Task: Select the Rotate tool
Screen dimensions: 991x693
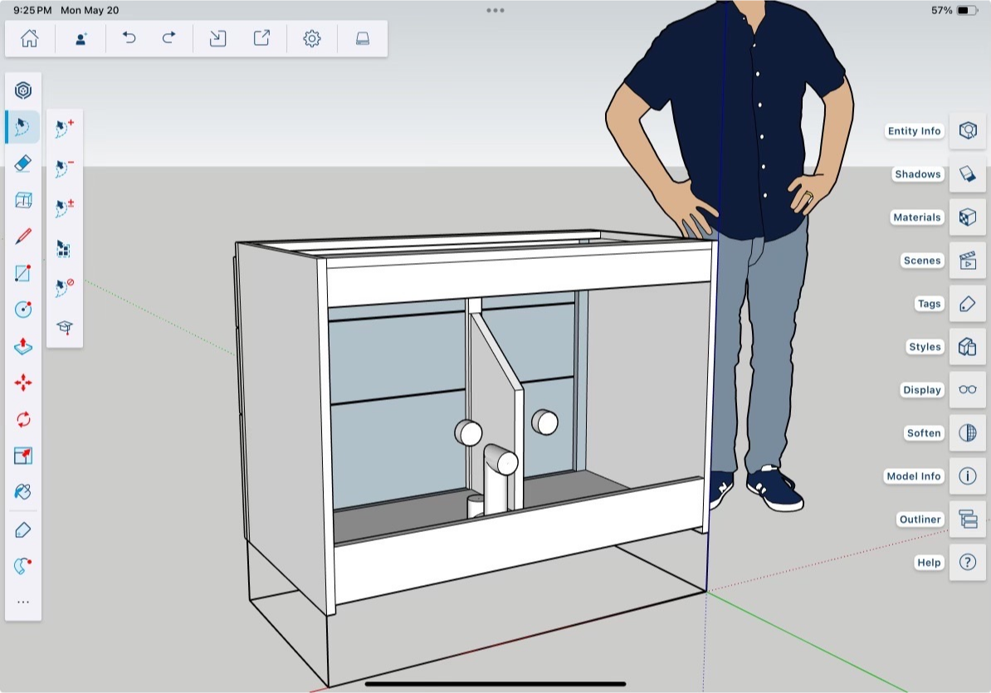Action: 23,419
